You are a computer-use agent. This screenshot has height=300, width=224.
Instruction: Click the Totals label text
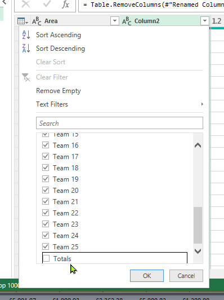tap(62, 259)
